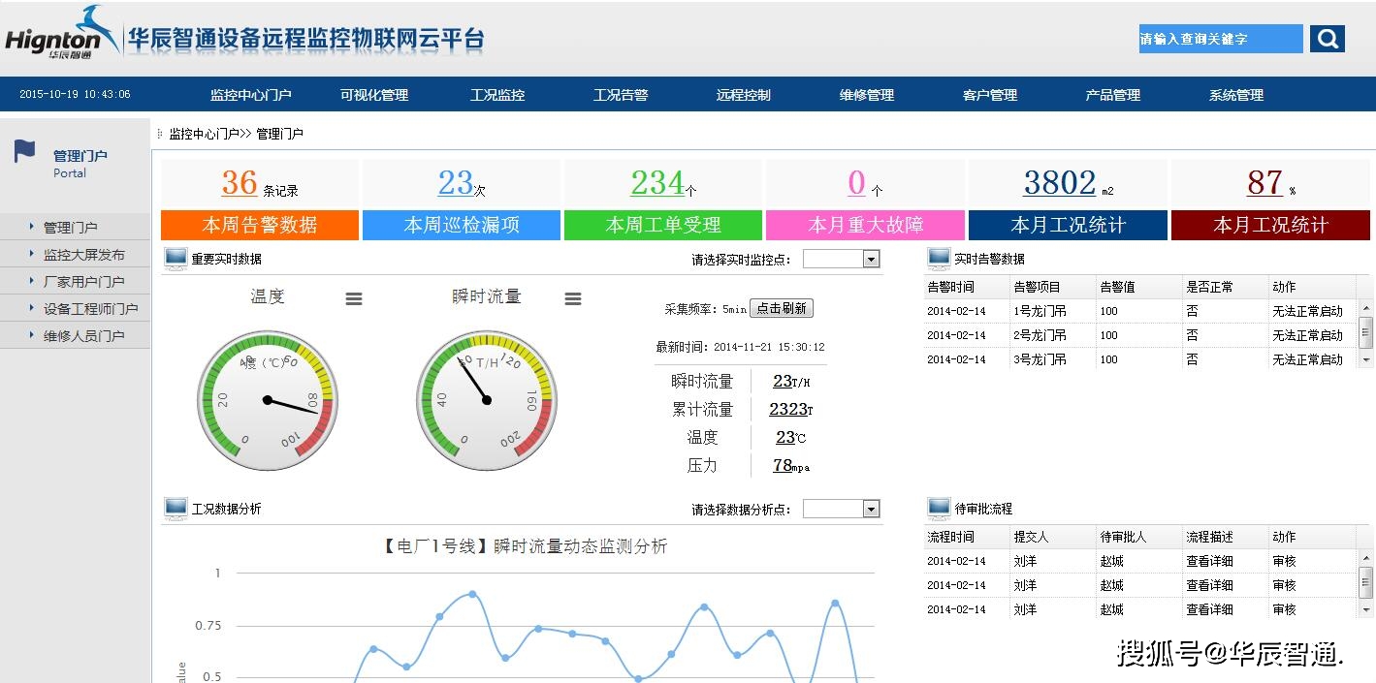This screenshot has height=683, width=1376.
Task: Click the 23次 inspection count link
Action: (456, 182)
